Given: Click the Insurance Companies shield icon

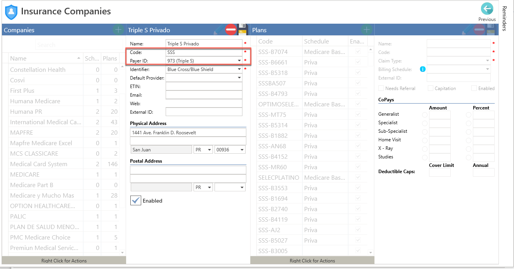Looking at the screenshot, I should (11, 12).
